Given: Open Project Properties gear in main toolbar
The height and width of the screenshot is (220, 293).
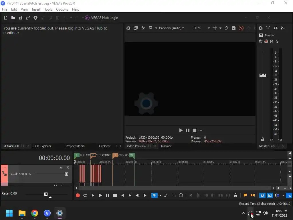Looking at the screenshot, I should (35, 18).
